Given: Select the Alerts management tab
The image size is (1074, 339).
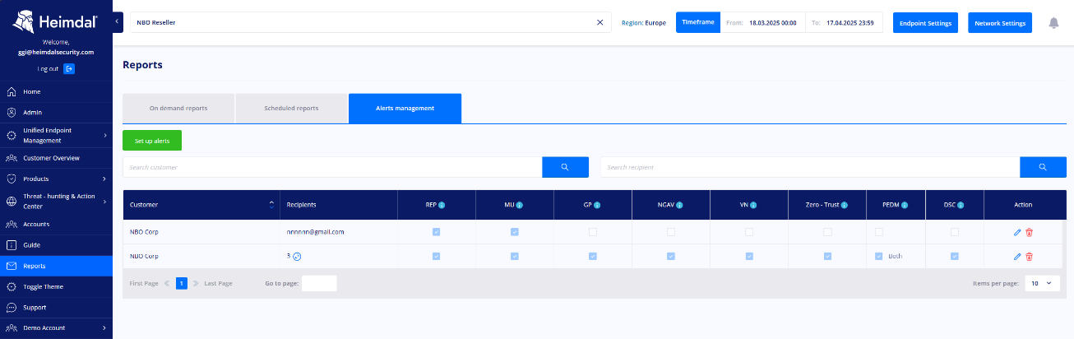Looking at the screenshot, I should pyautogui.click(x=405, y=108).
